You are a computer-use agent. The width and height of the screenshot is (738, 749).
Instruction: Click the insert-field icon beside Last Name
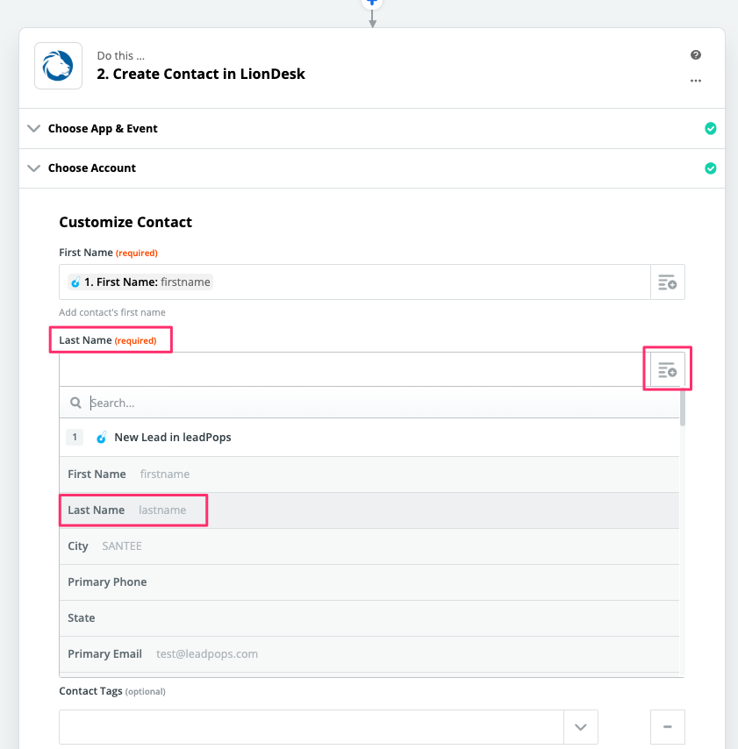coord(667,370)
